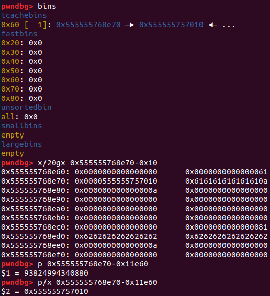Click memory address label 0x555555768e70:

pos(35,181)
